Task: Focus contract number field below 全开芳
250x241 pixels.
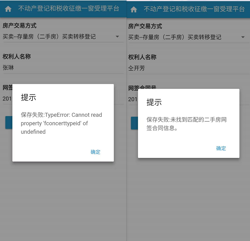Action: tap(133, 99)
